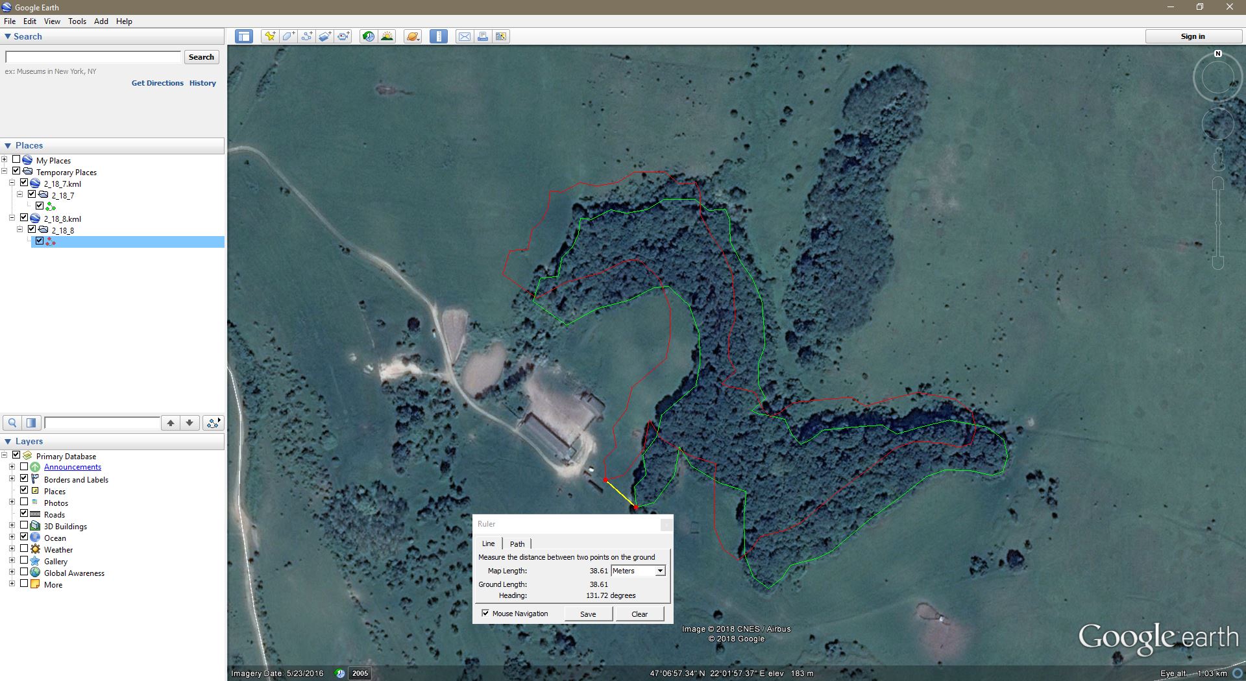Viewport: 1246px width, 681px height.
Task: Check the My Places checkbox
Action: (16, 160)
